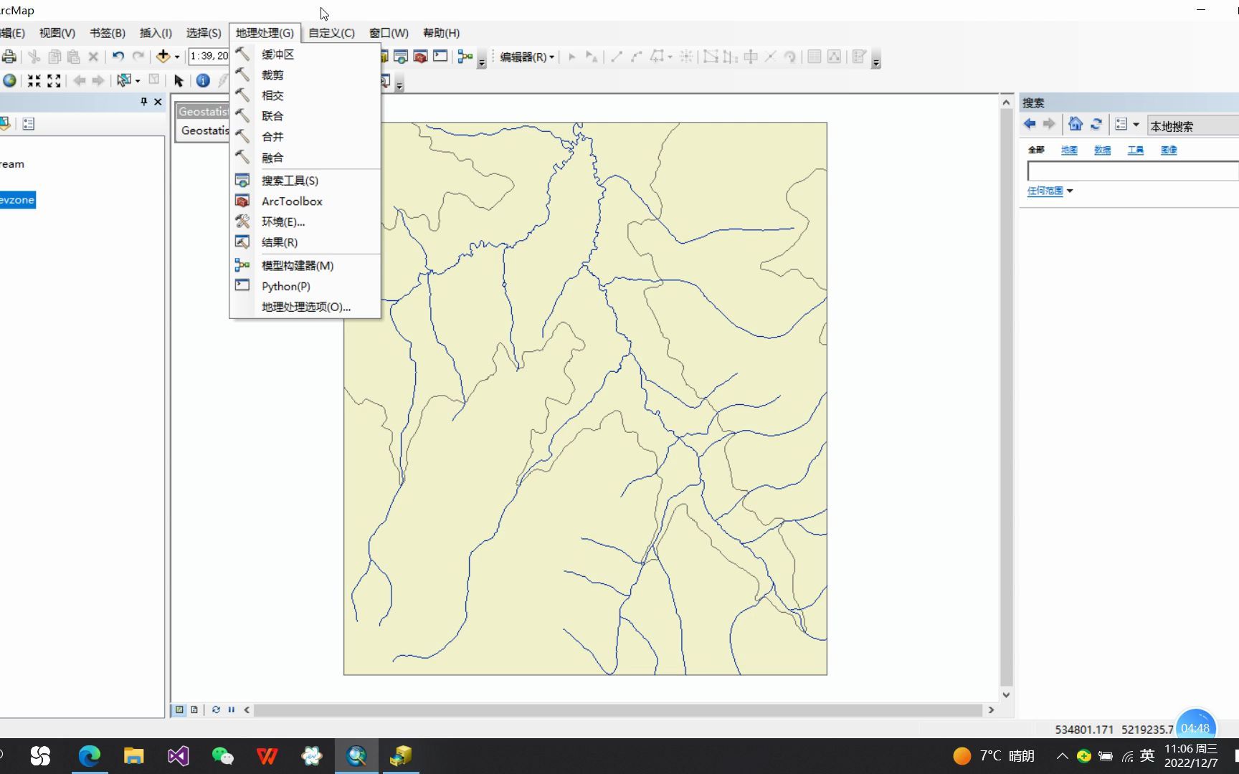Switch to the 工具 search results tab
This screenshot has height=774, width=1239.
(x=1136, y=150)
